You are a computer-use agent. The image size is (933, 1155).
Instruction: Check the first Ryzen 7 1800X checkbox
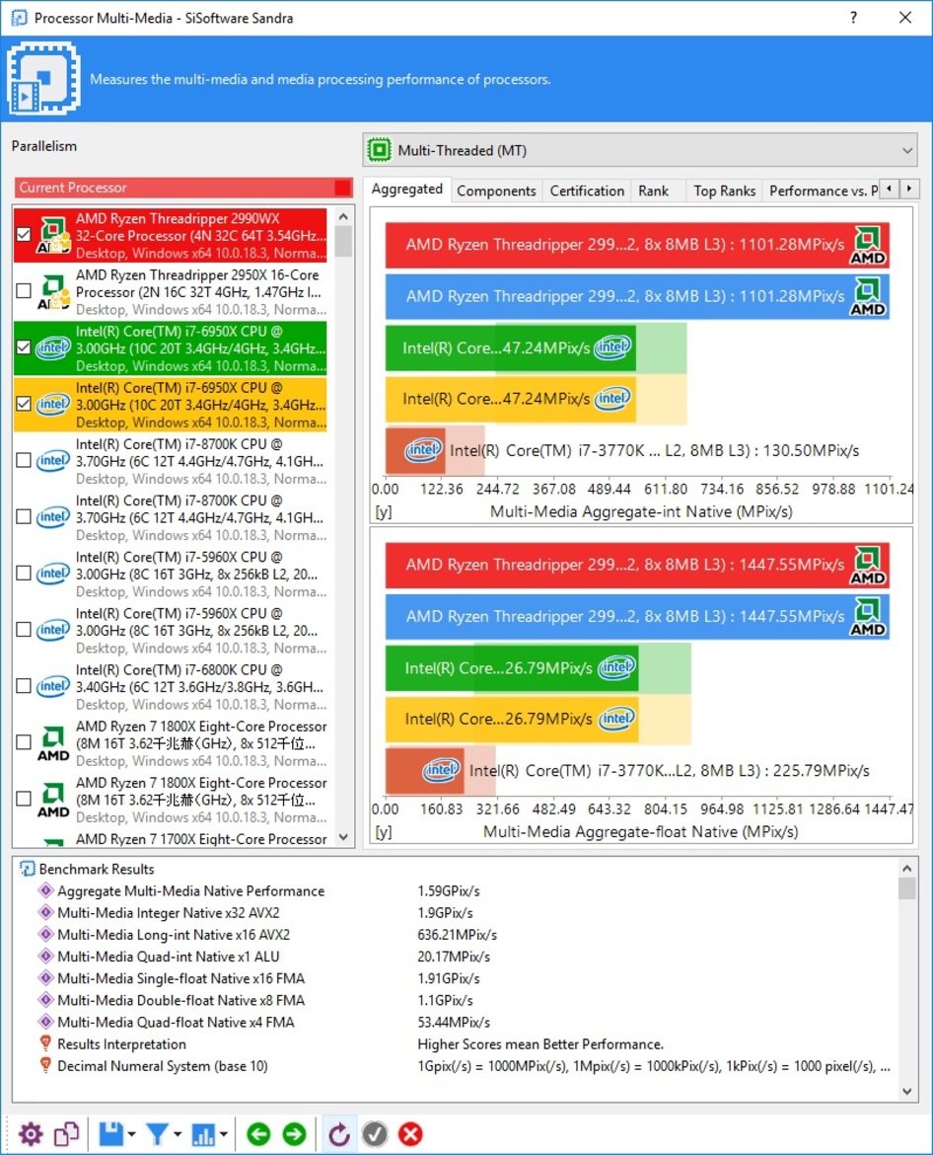tap(24, 742)
